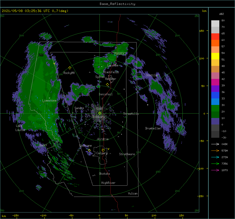This screenshot has width=235, height=219.
Task: Click the Lake Louise label
Action: (x=20, y=128)
